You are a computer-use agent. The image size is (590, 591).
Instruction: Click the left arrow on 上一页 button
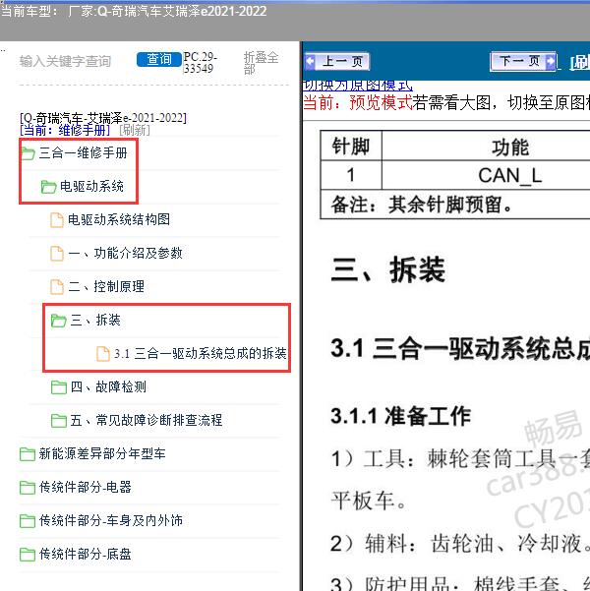[310, 61]
